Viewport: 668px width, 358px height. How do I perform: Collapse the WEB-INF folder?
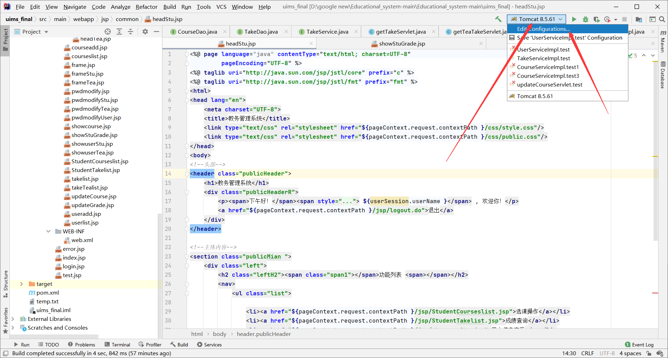(x=48, y=231)
